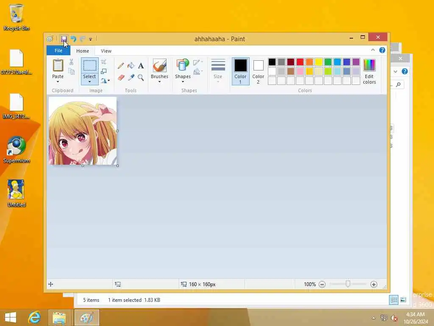This screenshot has width=434, height=326.
Task: Open the Windows Start button
Action: click(11, 317)
